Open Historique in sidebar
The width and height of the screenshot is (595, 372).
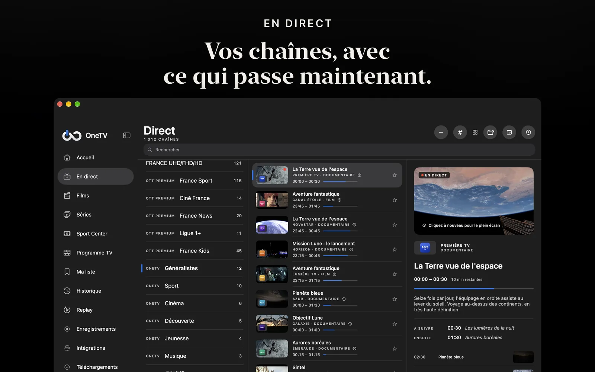(x=96, y=291)
